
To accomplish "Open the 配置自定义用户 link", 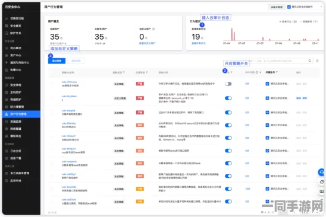I will coord(147,43).
